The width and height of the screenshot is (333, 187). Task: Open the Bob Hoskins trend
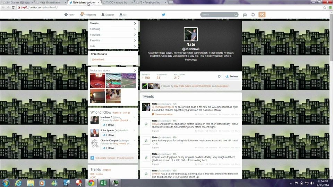coord(96,174)
